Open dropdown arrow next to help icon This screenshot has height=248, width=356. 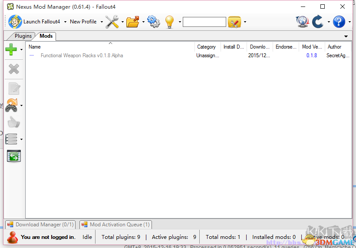349,22
